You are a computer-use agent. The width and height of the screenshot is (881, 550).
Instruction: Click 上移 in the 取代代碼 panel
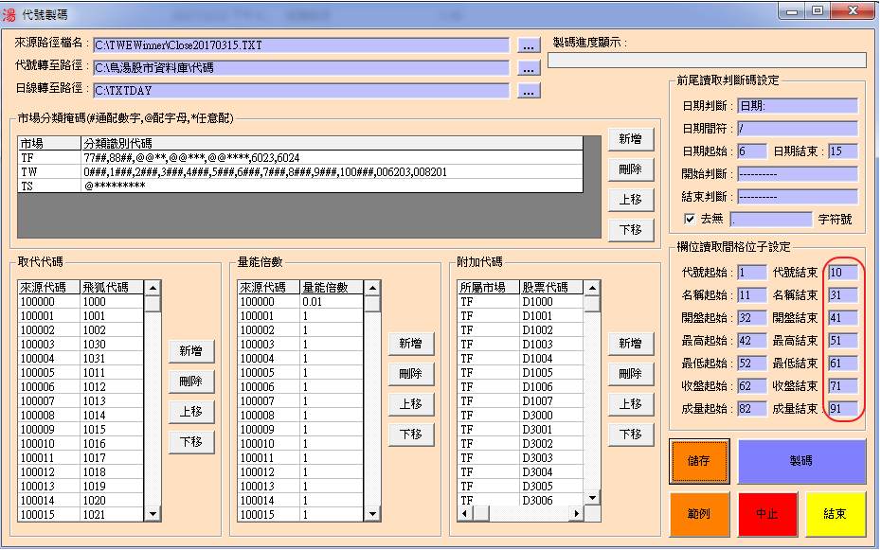pos(191,412)
